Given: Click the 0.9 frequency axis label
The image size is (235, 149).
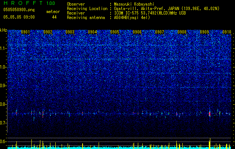Looking at the screenshot, I should [3, 86].
